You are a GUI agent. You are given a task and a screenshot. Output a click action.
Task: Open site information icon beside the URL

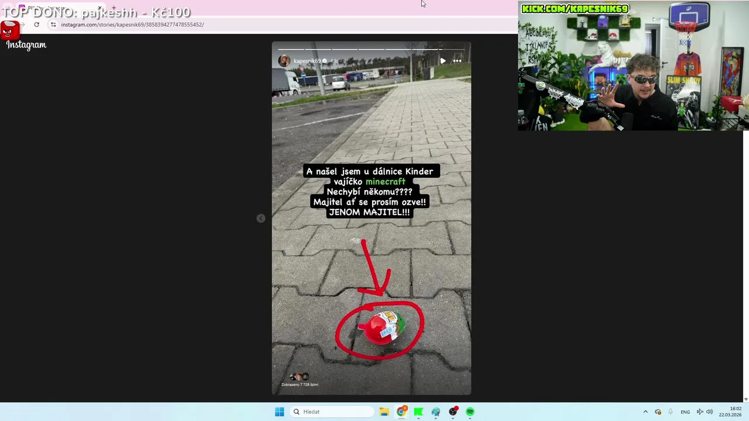tap(53, 25)
